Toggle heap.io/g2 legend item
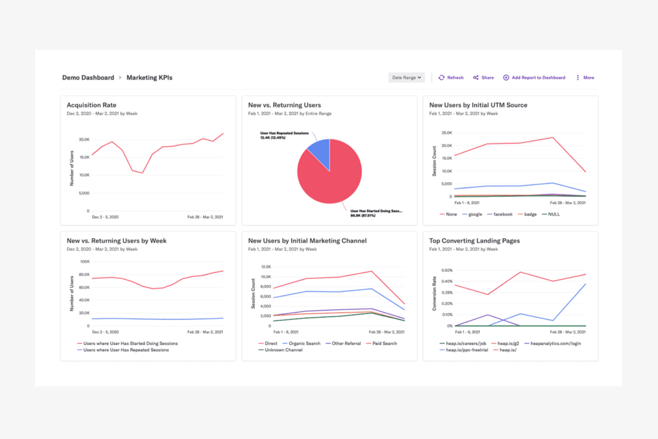The image size is (658, 439). pos(505,343)
